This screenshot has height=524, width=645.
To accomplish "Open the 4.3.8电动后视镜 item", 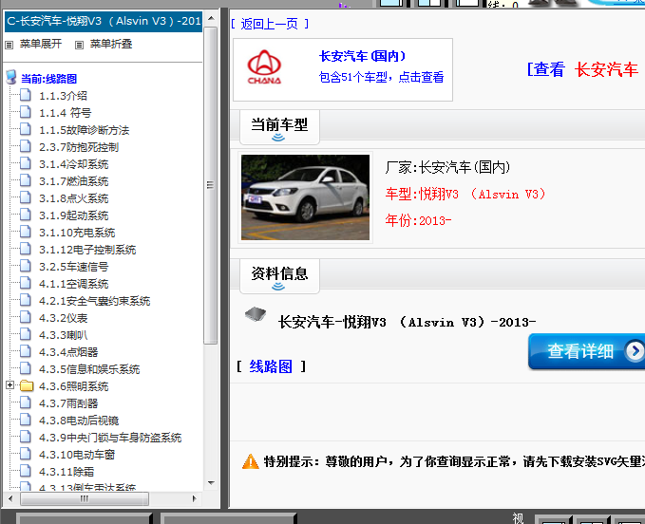I will [x=79, y=421].
